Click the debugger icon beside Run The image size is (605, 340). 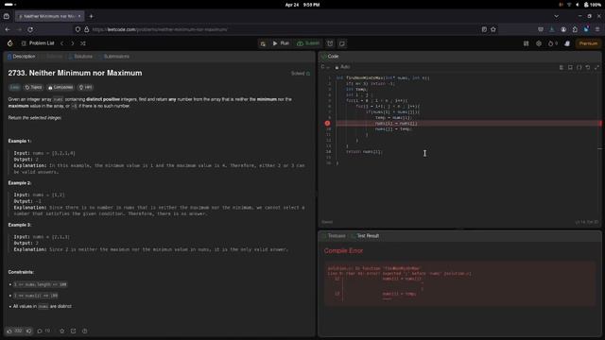[x=263, y=43]
